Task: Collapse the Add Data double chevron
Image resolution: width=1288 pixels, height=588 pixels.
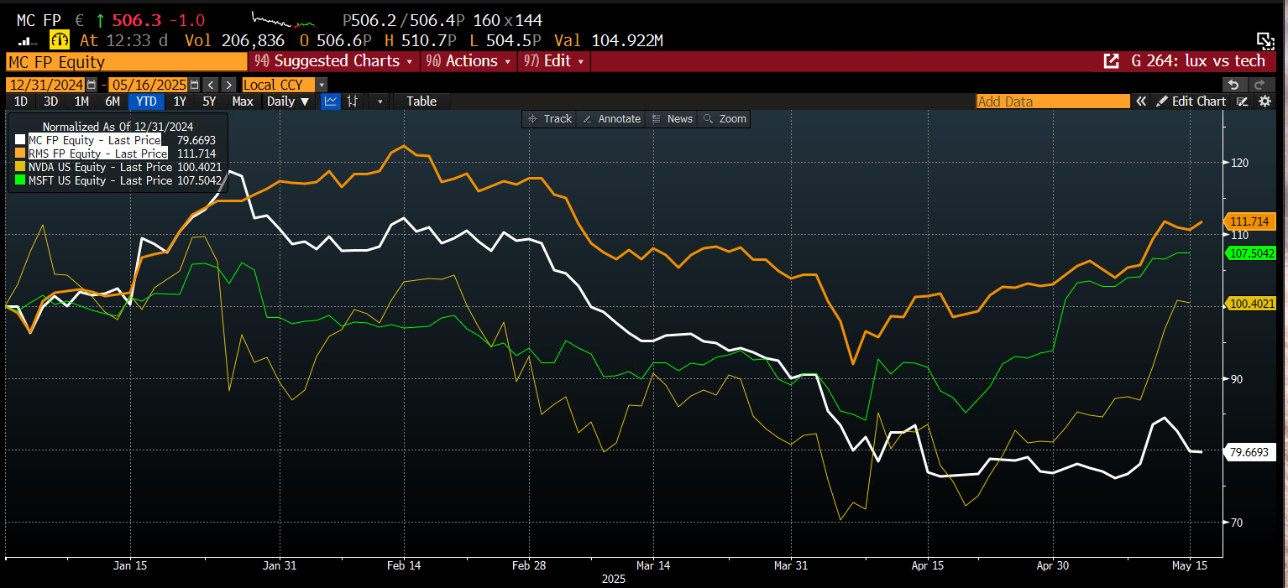Action: click(1141, 101)
